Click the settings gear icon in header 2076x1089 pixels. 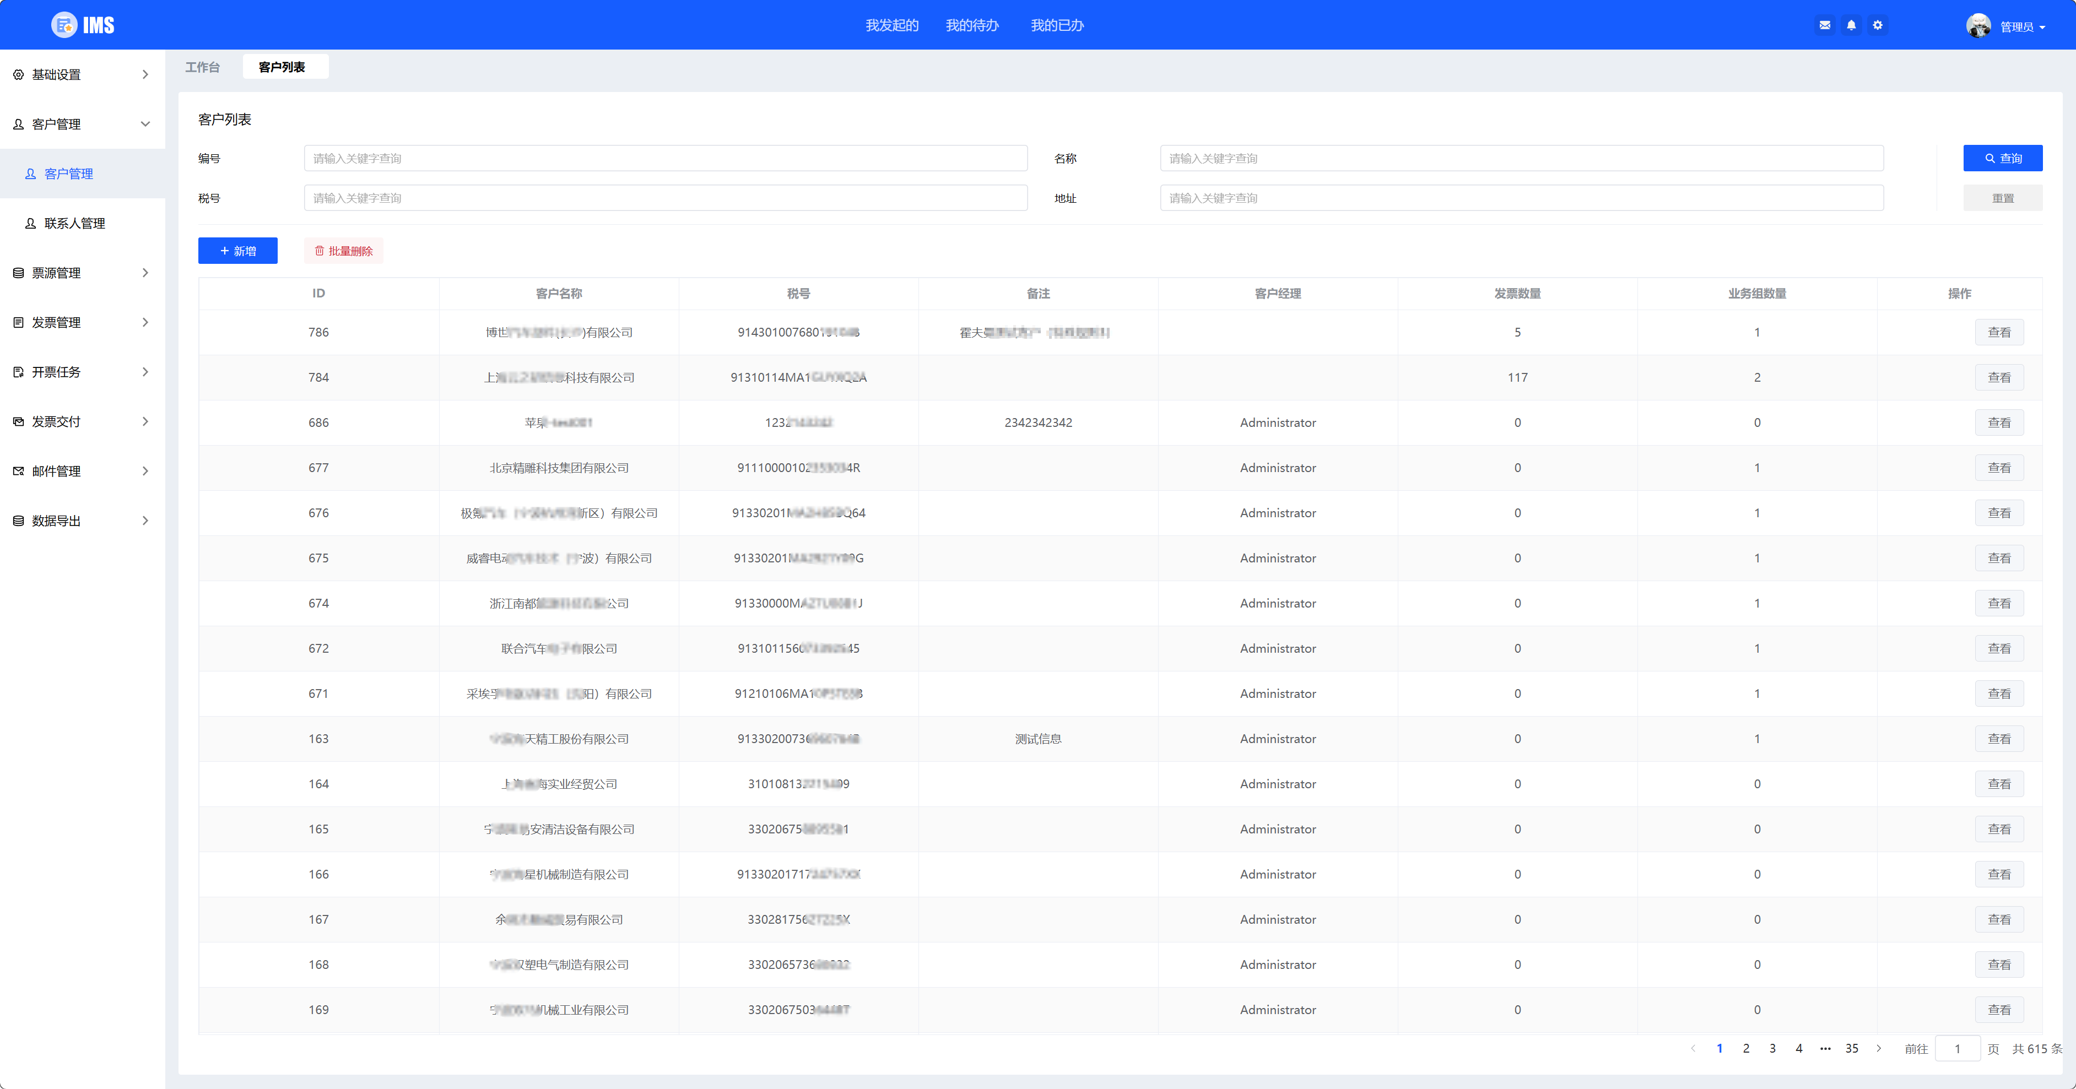point(1878,25)
